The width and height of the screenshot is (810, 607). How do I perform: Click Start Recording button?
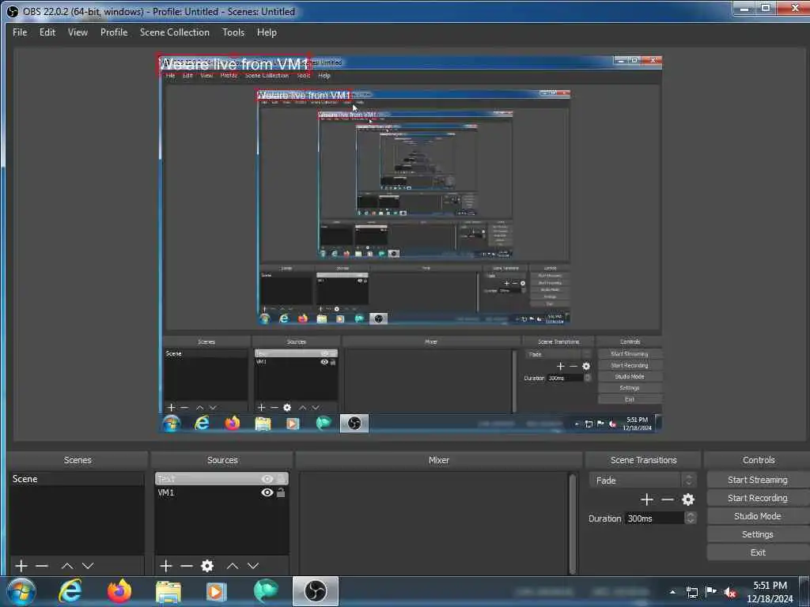click(757, 498)
